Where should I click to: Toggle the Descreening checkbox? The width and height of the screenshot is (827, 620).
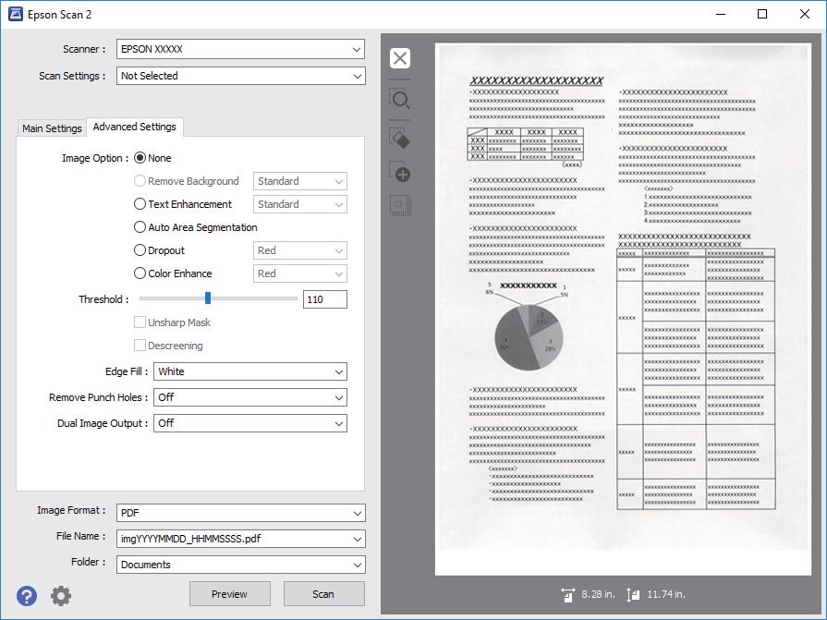(x=140, y=346)
